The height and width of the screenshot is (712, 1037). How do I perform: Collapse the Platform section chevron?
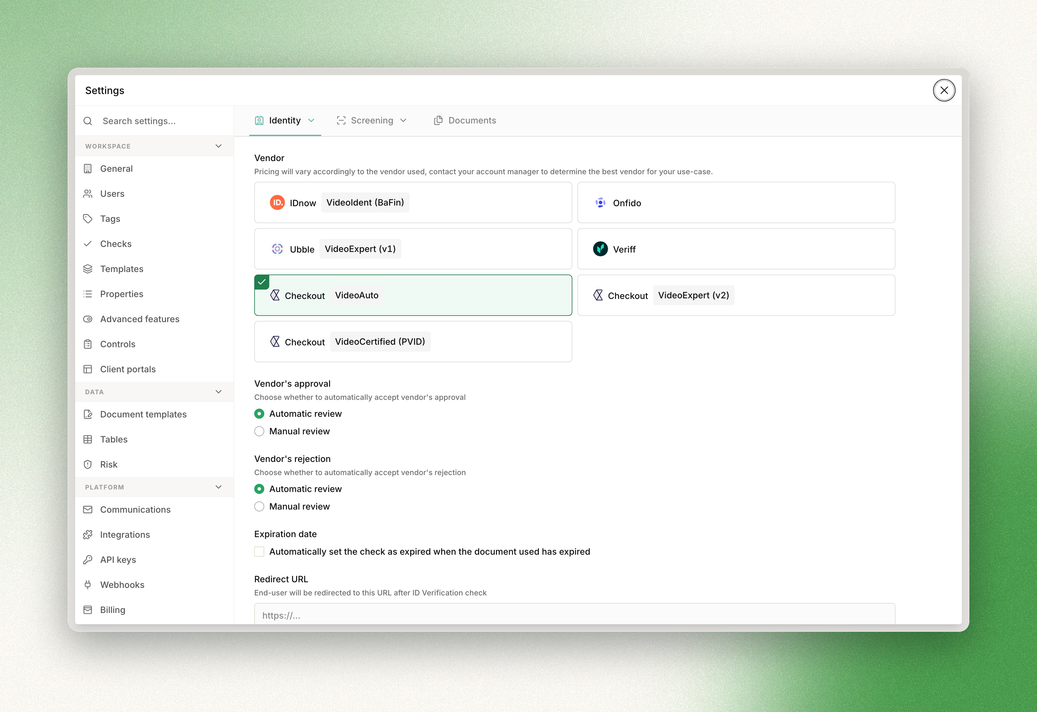219,487
